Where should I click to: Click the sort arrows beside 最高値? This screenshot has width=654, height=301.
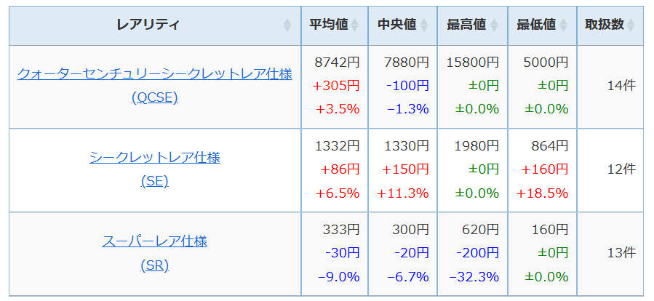494,25
